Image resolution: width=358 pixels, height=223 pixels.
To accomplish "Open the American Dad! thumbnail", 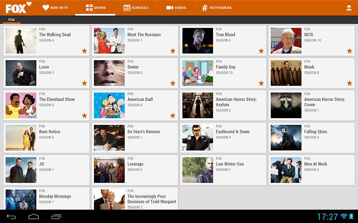I will [x=109, y=105].
